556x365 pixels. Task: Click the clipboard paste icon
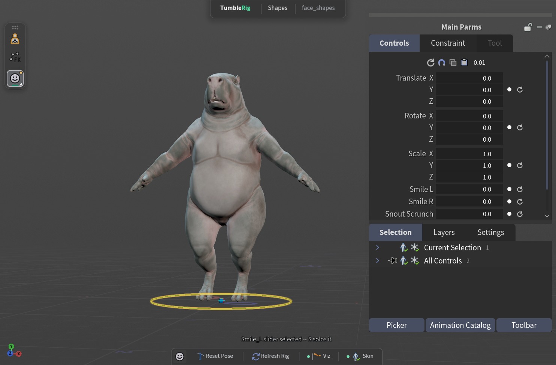click(x=464, y=62)
